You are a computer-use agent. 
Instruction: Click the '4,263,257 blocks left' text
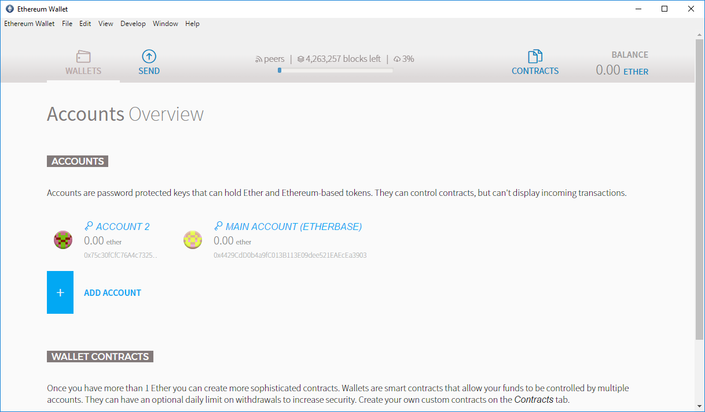343,59
